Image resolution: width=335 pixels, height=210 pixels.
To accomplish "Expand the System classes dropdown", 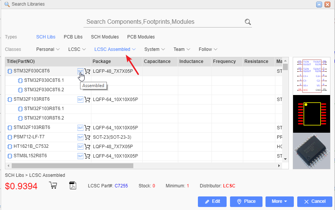I will [x=154, y=49].
